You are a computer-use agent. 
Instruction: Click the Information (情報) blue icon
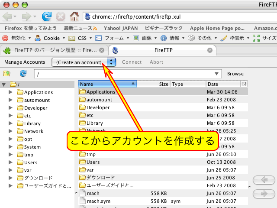point(164,38)
